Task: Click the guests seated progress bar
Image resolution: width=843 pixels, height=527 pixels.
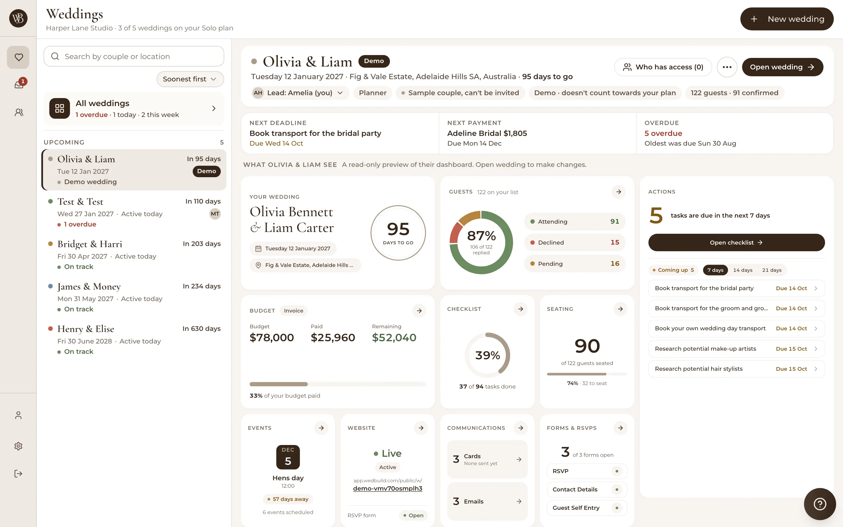Action: click(587, 374)
